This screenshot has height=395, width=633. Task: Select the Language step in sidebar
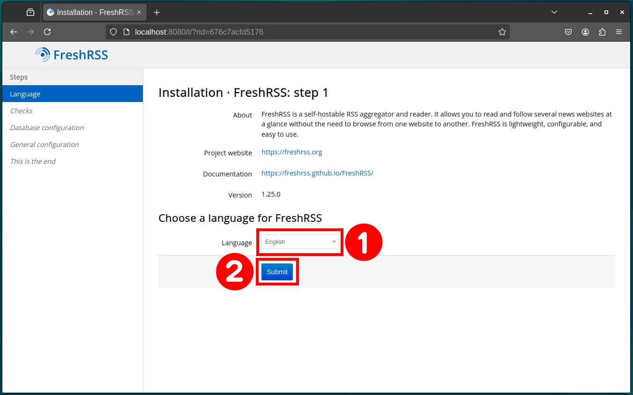pos(73,94)
